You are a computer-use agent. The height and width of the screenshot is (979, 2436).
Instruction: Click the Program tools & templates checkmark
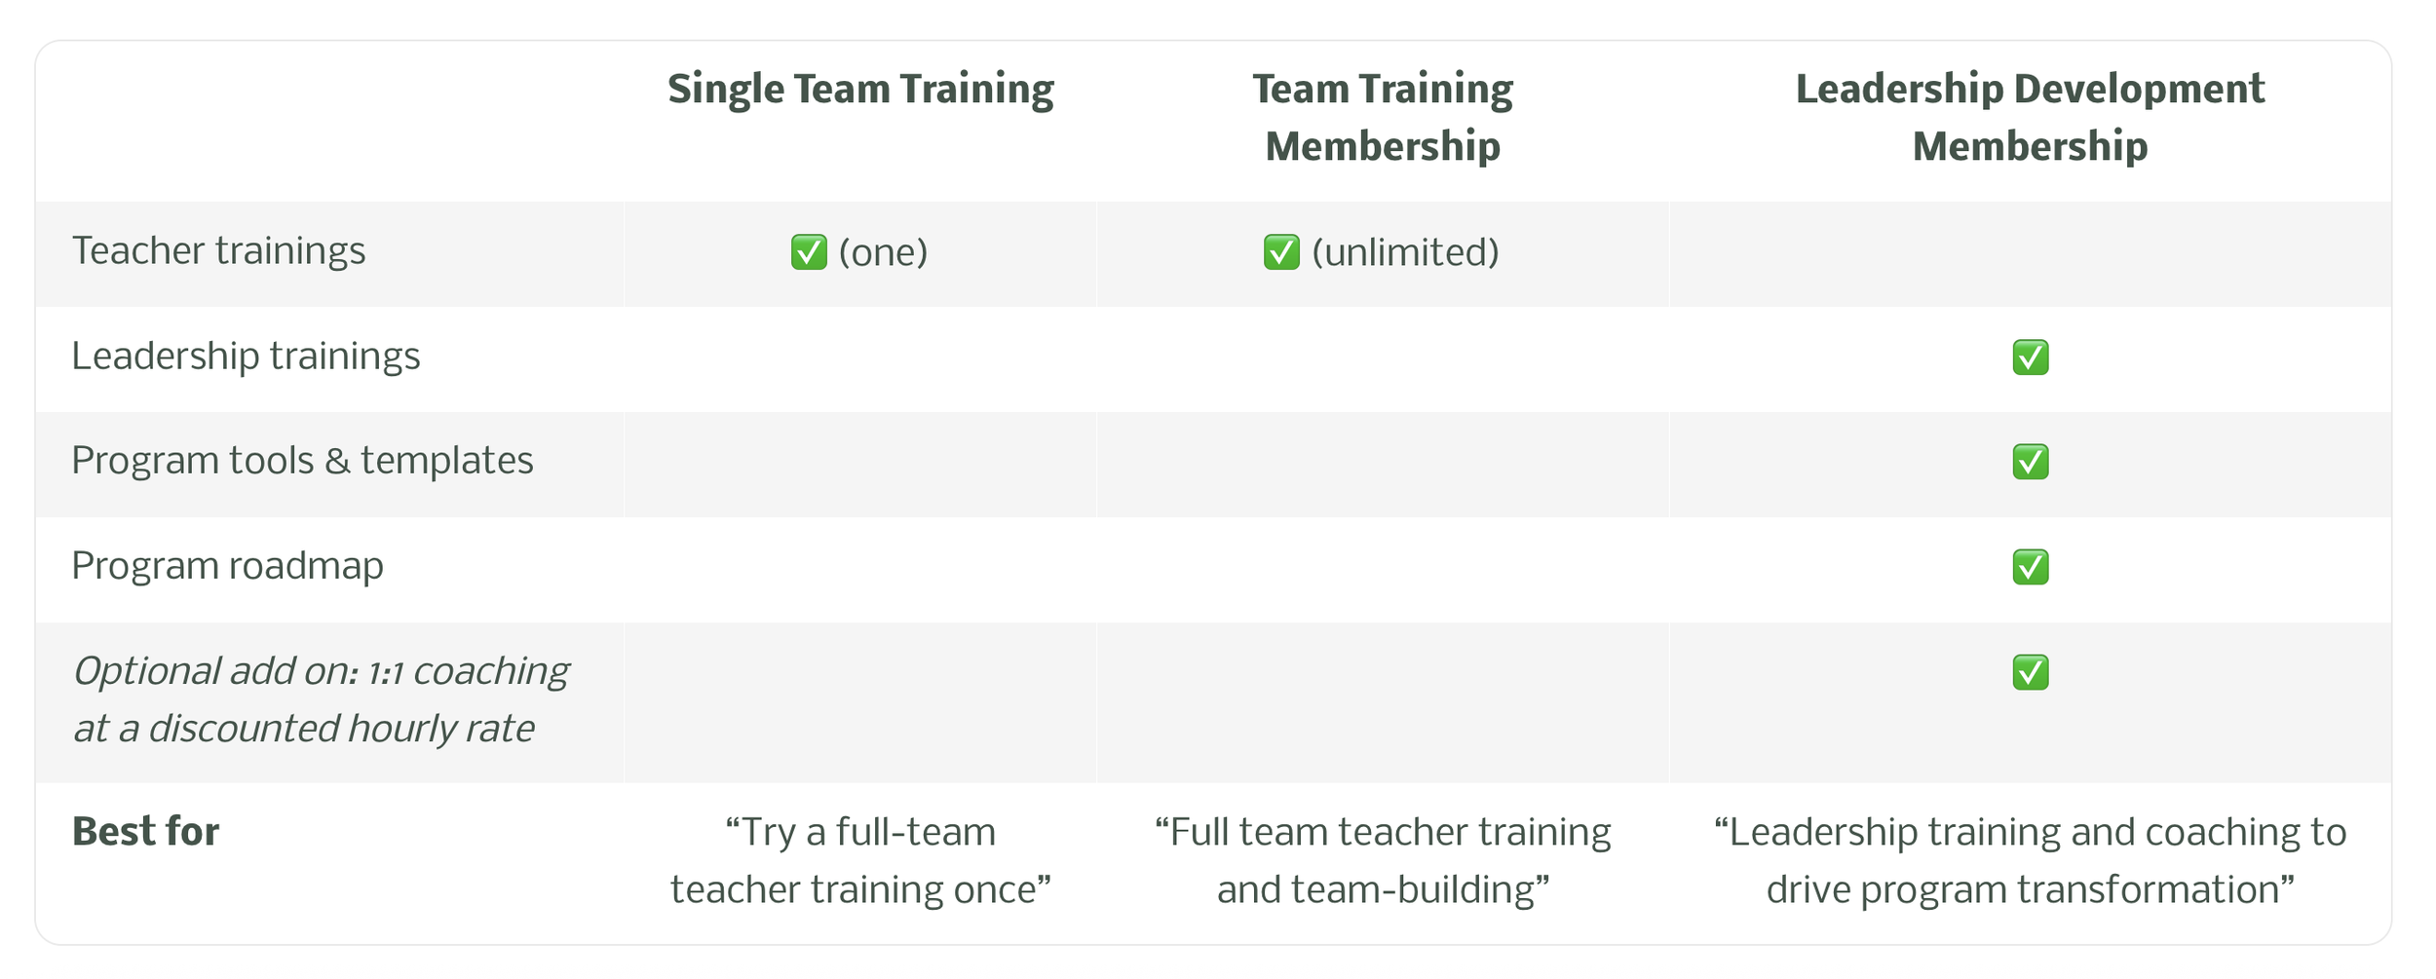click(2031, 462)
